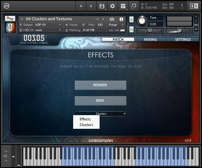
Task: Switch to the MIXING tab
Action: tap(150, 40)
